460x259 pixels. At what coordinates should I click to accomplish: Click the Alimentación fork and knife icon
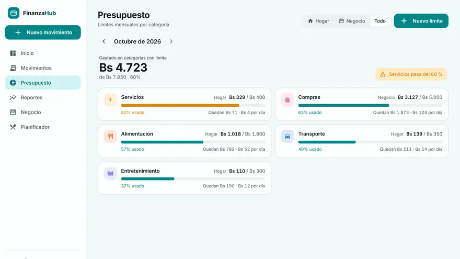coord(110,137)
